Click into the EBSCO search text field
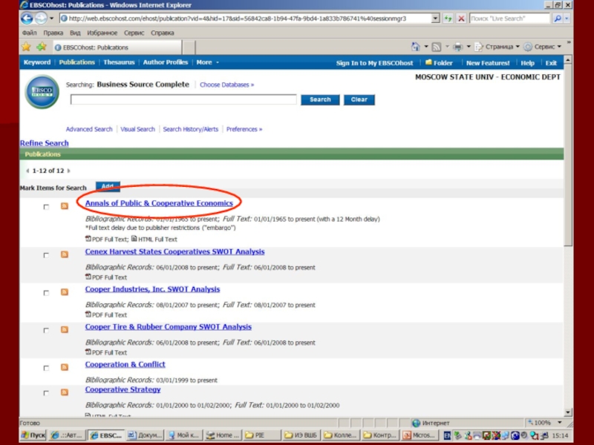 [x=183, y=99]
